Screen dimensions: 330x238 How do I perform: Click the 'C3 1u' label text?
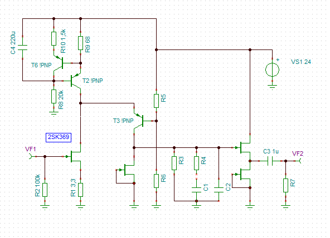271,151
